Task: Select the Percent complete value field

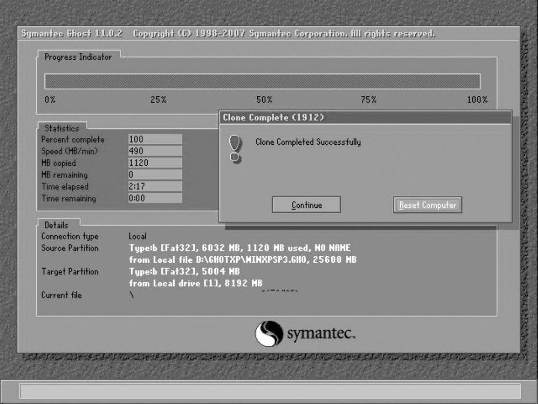Action: click(155, 139)
